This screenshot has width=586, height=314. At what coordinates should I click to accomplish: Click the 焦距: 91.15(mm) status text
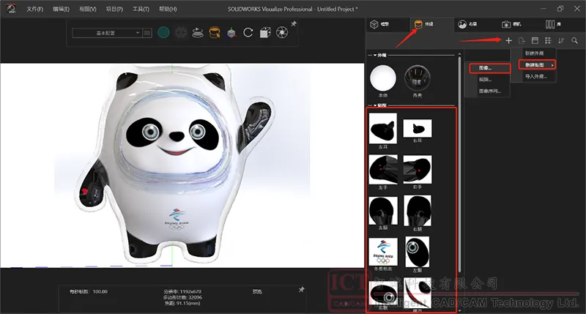click(182, 304)
